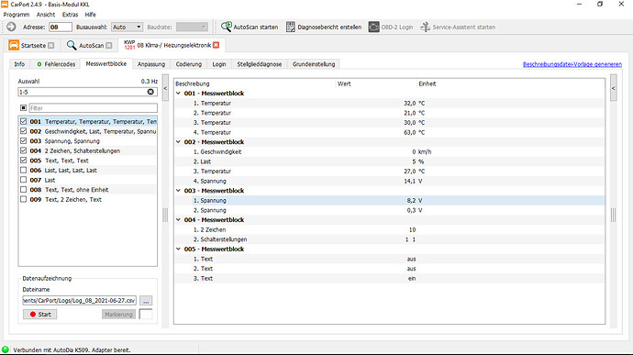Click the right splitter grip handle
Viewport: 633px width, 355px height.
point(613,215)
